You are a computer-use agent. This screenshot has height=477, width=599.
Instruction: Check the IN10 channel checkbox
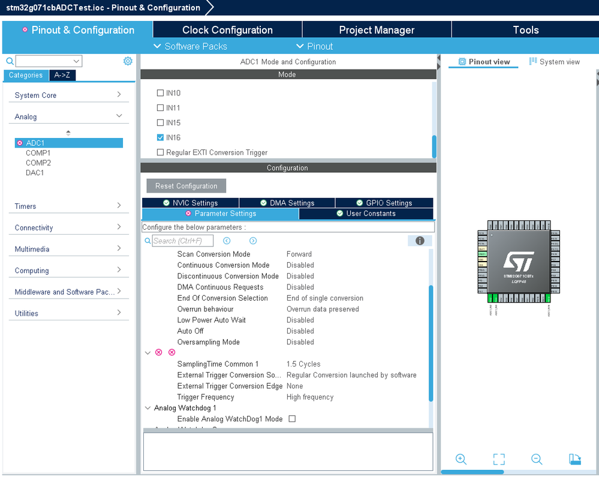click(x=161, y=93)
